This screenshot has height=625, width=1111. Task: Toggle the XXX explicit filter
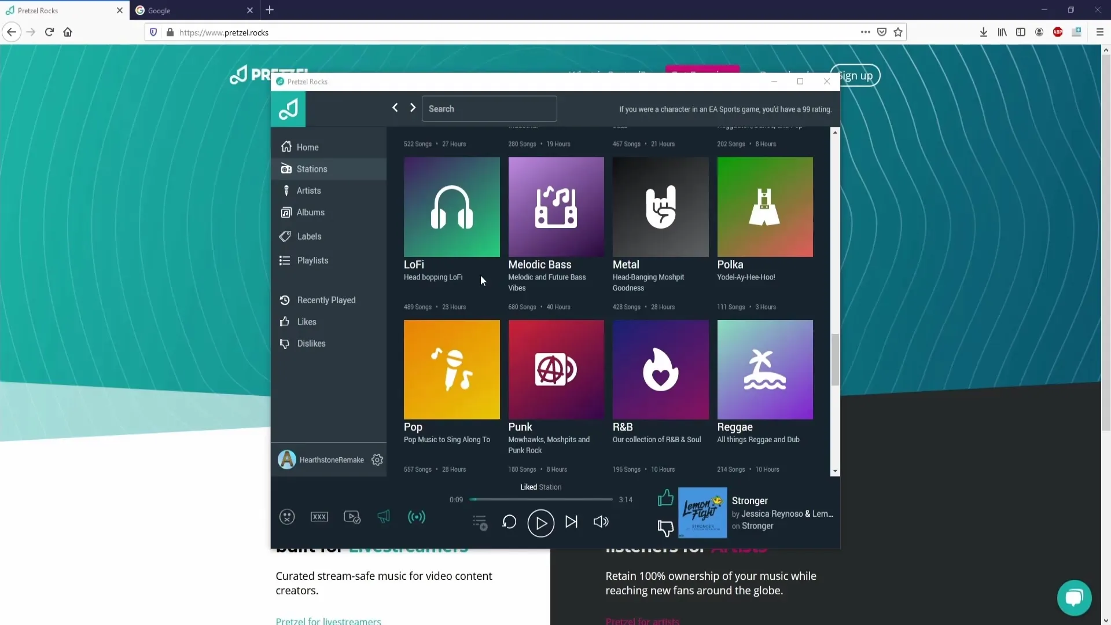(319, 517)
